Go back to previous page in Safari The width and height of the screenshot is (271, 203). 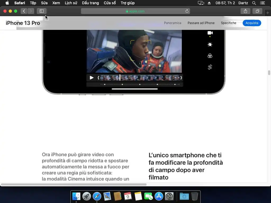[24, 11]
